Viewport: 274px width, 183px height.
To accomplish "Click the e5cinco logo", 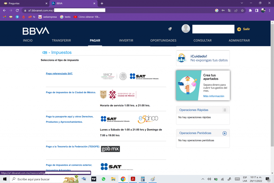I will point(148,119).
